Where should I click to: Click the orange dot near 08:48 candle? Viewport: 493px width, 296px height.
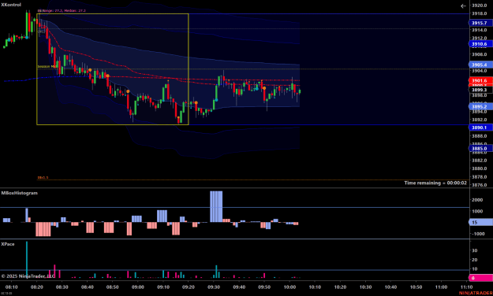tap(108, 76)
